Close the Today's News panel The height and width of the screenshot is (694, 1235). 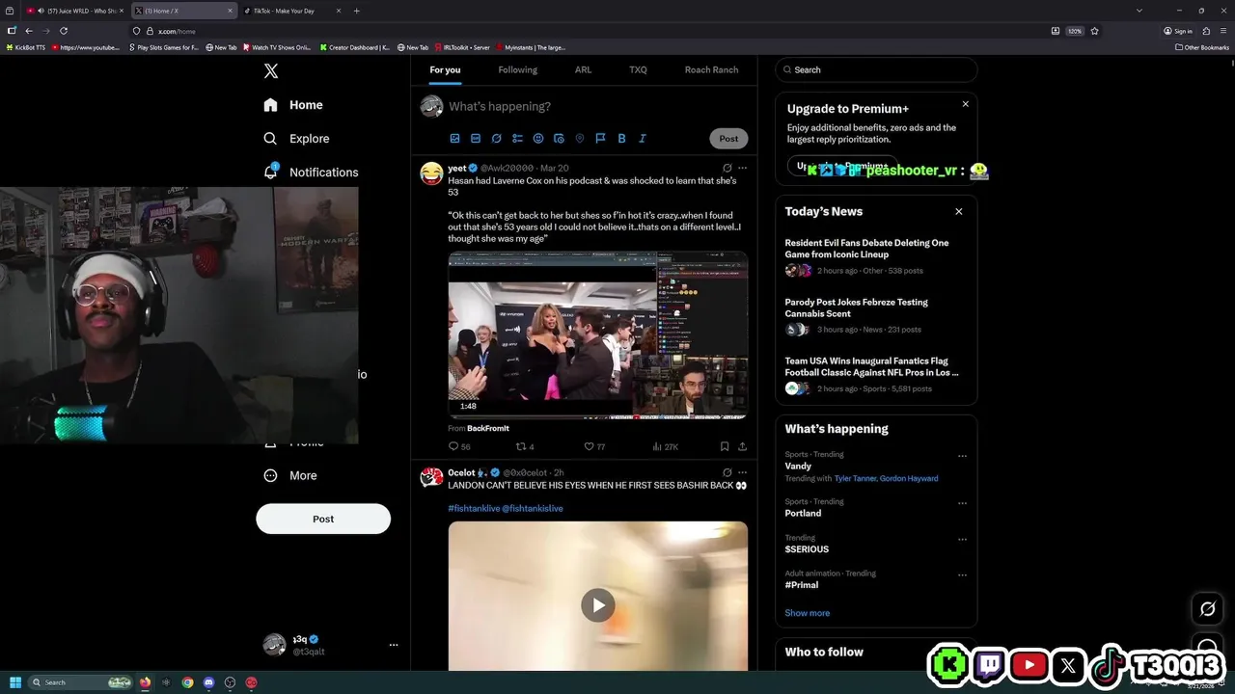pos(958,211)
